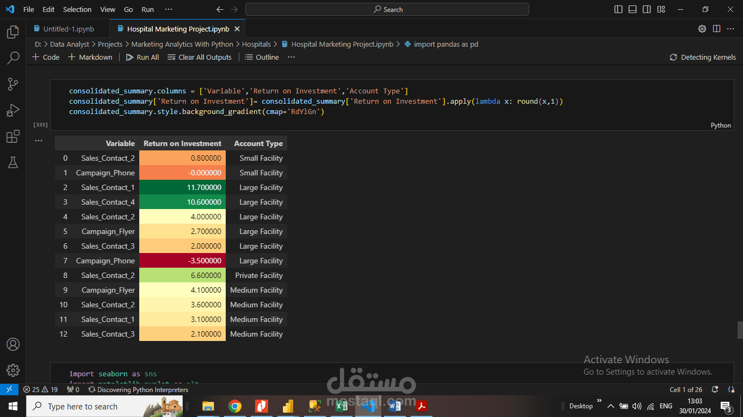This screenshot has width=743, height=417.
Task: Click Cell 1 of 26 in status bar
Action: pyautogui.click(x=686, y=389)
